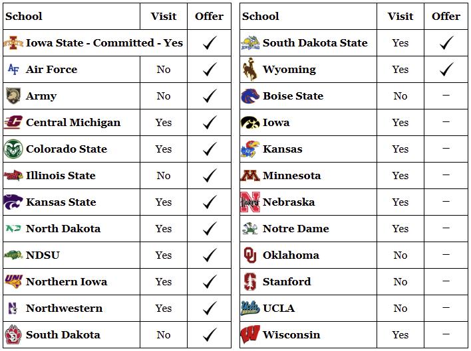Click the right table Offer column header
Screen dimensions: 471x351
click(446, 16)
